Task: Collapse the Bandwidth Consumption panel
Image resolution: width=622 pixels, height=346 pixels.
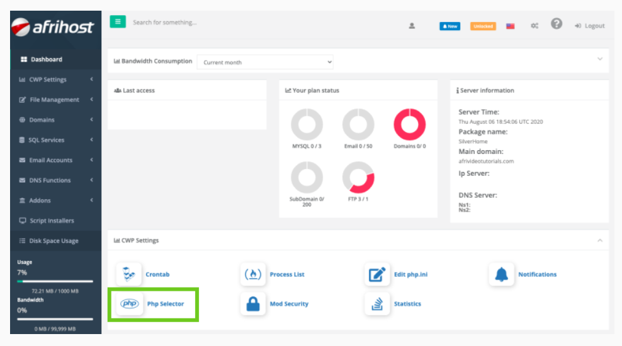Action: [x=599, y=58]
